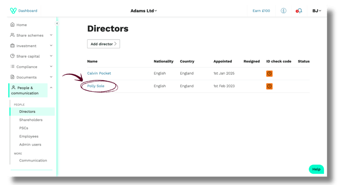Collapse People & communication chevron
The image size is (345, 185).
(x=51, y=88)
